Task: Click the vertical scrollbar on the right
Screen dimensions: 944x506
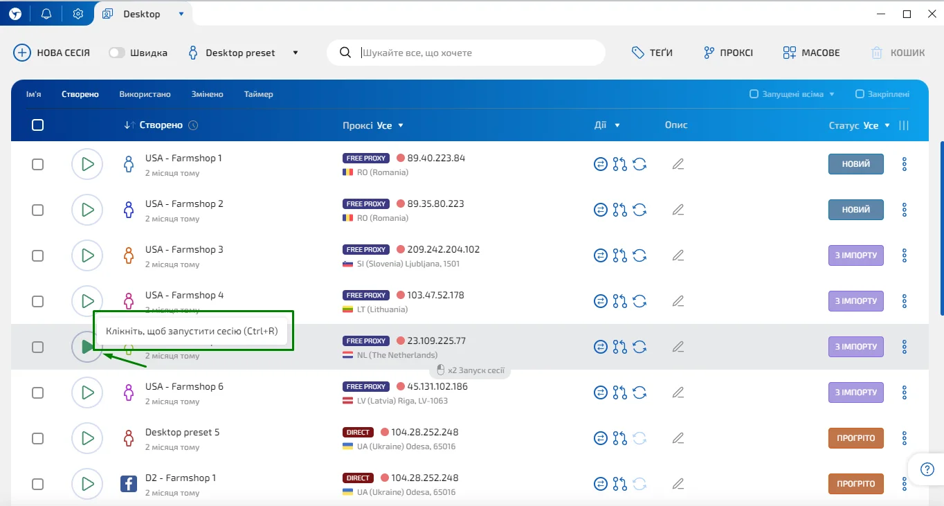Action: (941, 228)
